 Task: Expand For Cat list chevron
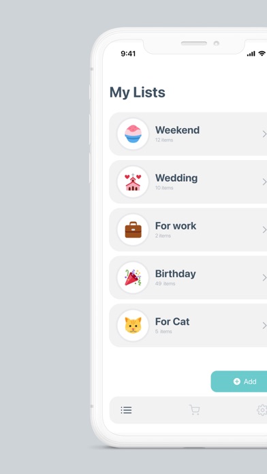point(264,326)
